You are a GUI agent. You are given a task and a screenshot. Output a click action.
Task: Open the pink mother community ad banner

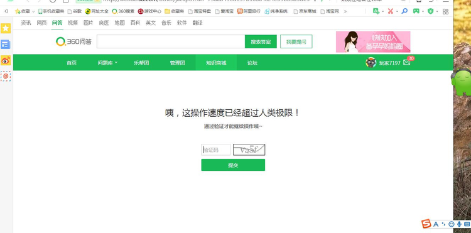tap(373, 41)
